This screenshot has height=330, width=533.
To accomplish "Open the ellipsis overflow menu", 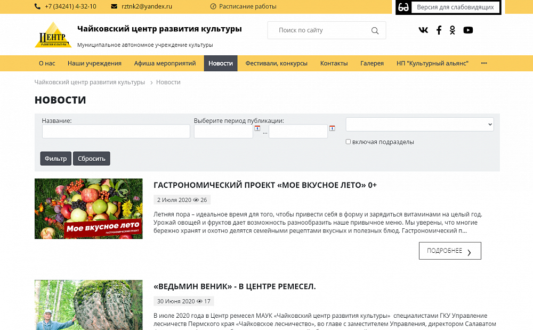I will pos(484,63).
